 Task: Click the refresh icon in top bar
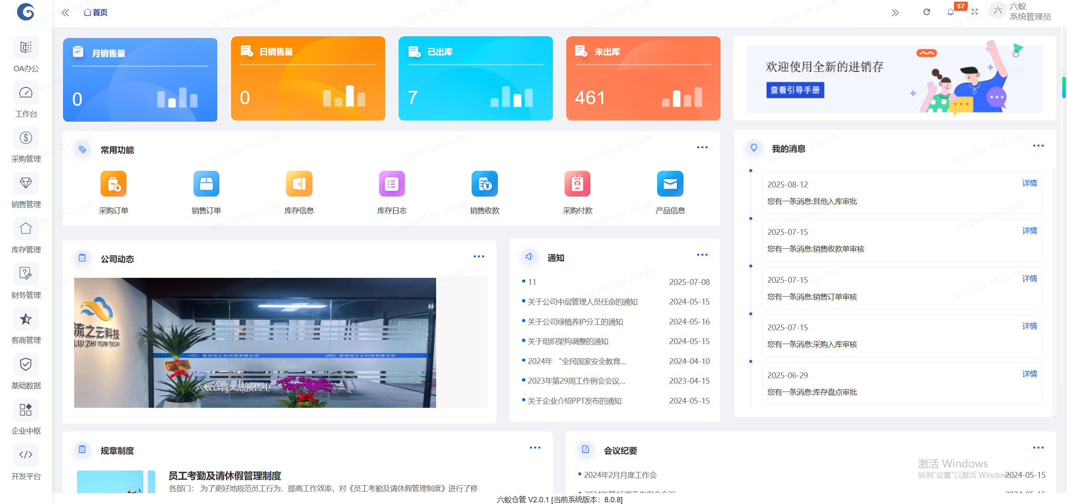click(926, 12)
